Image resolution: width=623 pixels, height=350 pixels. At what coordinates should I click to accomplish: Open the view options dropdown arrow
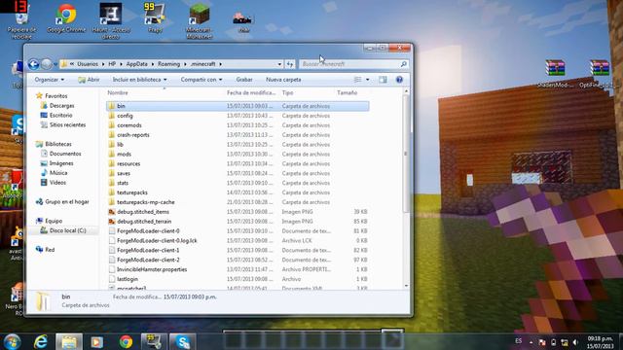(368, 80)
